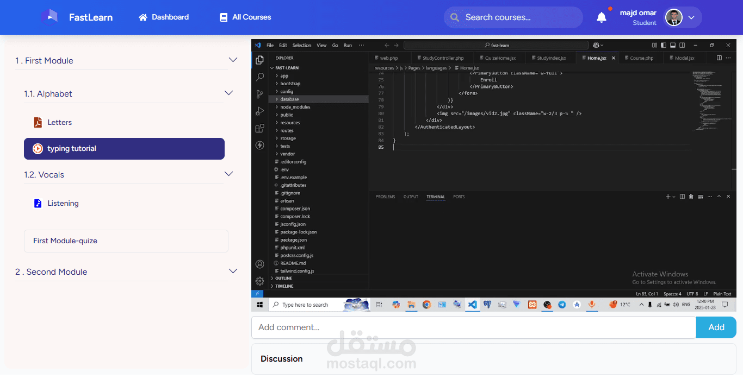Screen dimensions: 743x379
Task: Select the typing tutorial lesson
Action: click(x=124, y=148)
